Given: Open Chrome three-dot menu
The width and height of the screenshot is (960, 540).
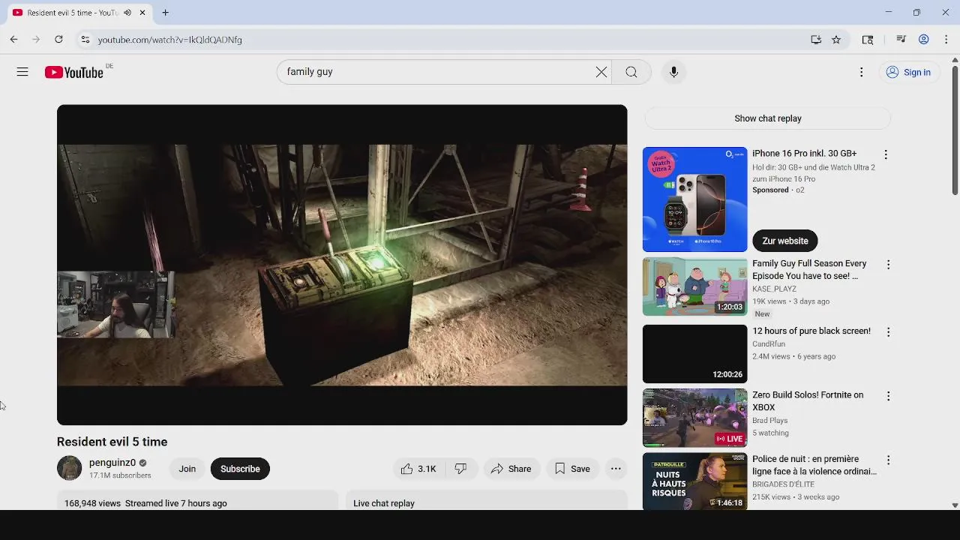Looking at the screenshot, I should click(x=946, y=40).
